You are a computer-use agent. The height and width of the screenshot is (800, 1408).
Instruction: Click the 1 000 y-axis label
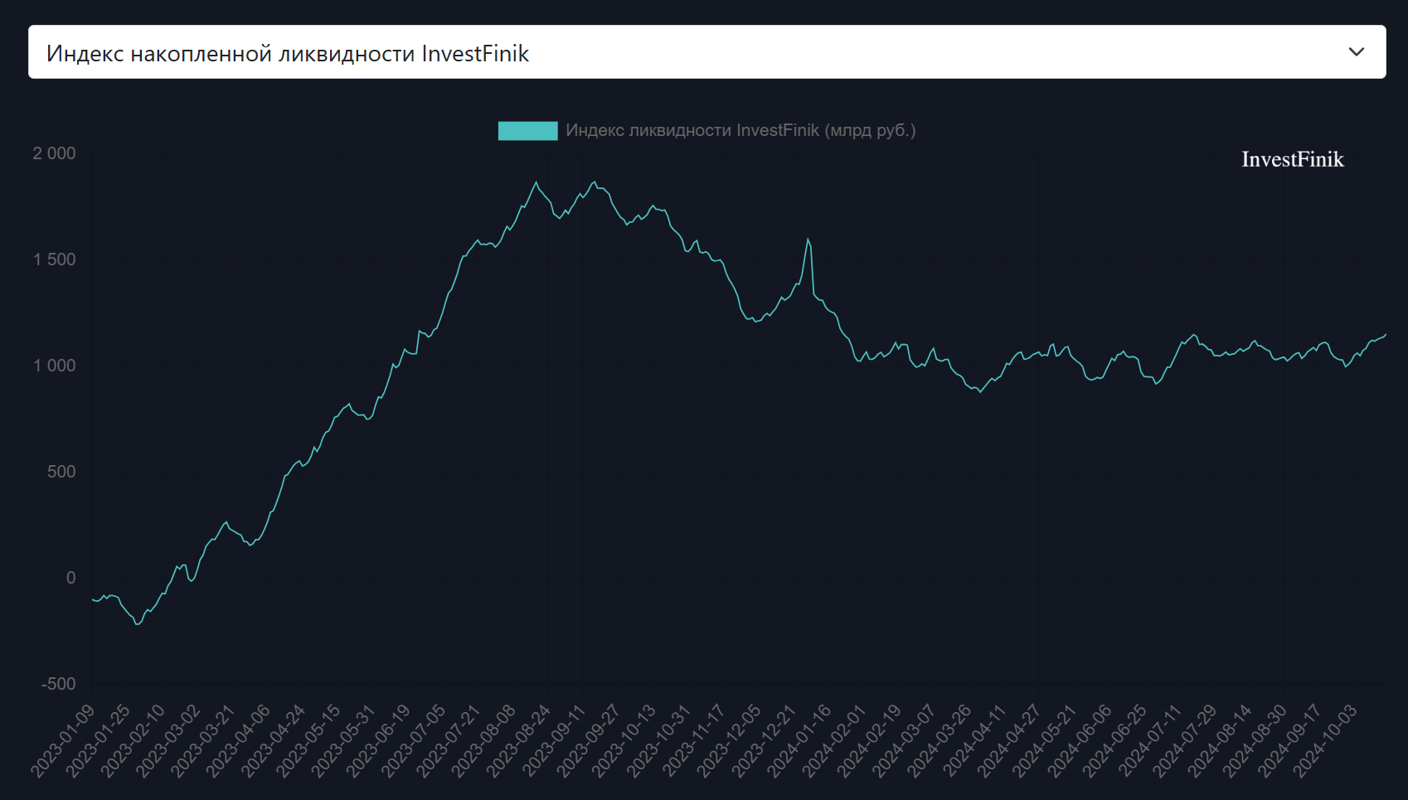pyautogui.click(x=54, y=366)
